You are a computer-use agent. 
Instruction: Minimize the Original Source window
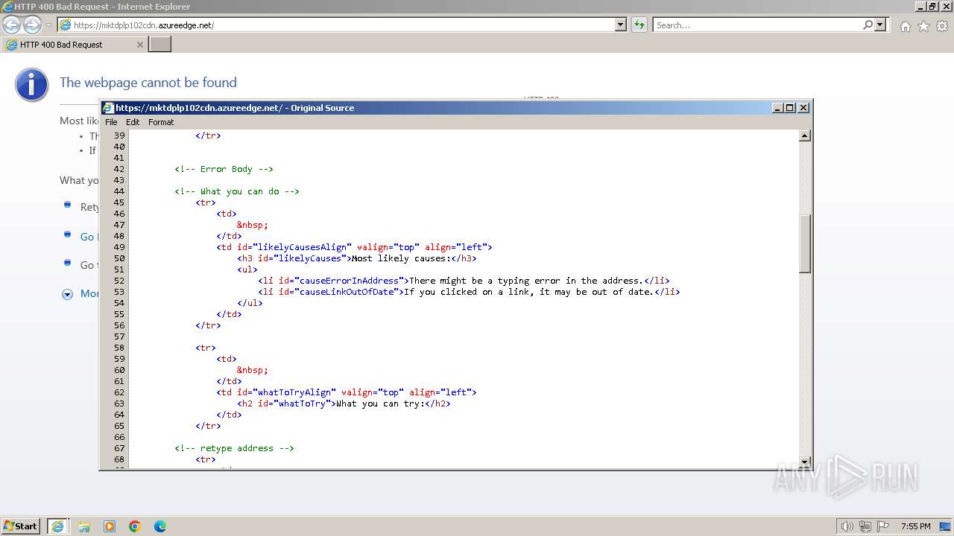778,108
